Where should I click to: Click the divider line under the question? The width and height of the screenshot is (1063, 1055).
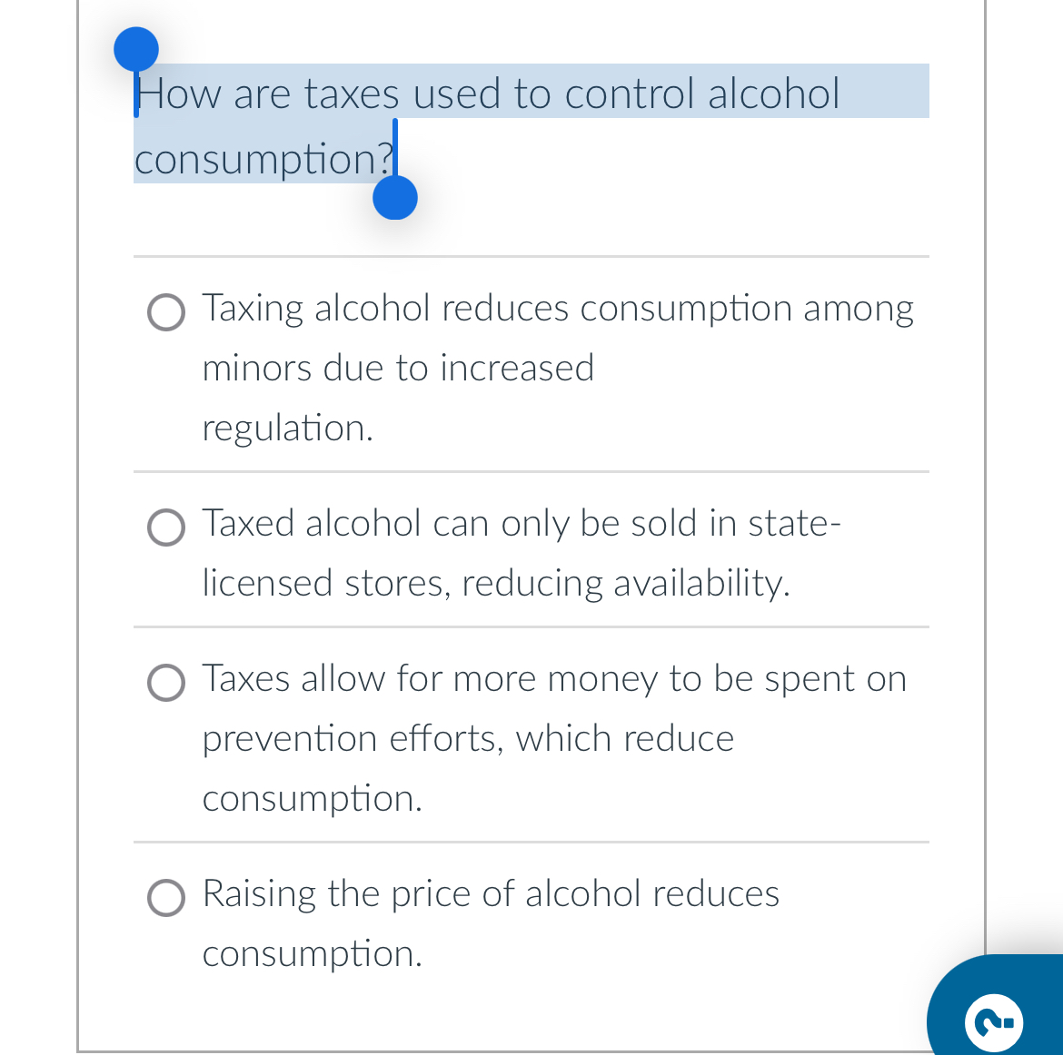531,256
